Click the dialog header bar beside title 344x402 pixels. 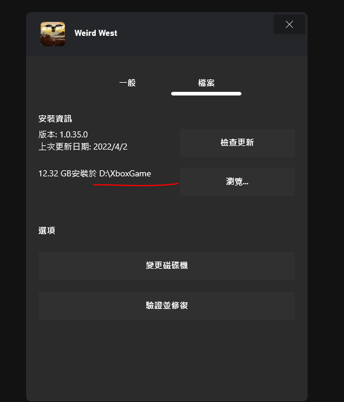pyautogui.click(x=194, y=33)
